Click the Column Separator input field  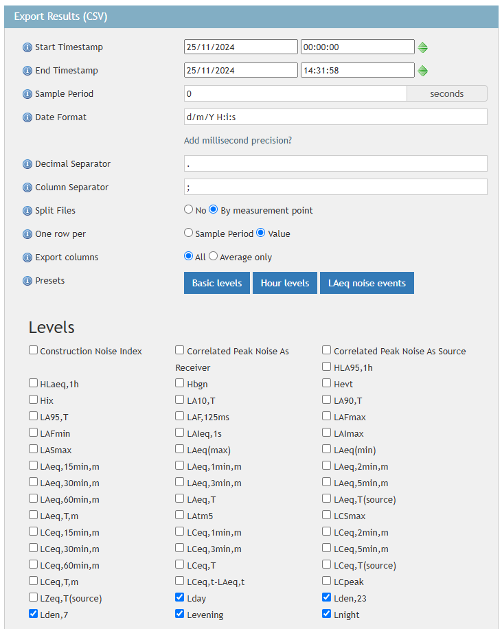point(335,187)
